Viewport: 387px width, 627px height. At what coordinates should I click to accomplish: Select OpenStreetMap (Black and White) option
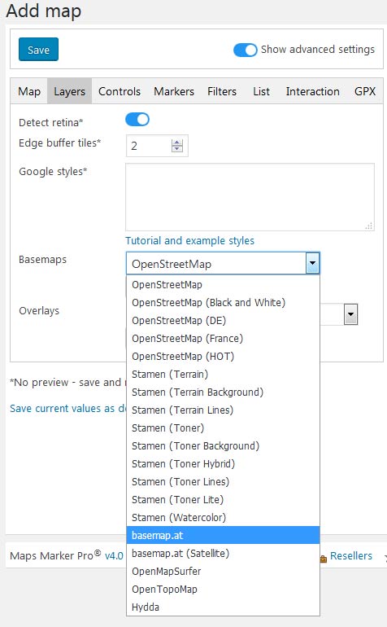[x=223, y=302]
